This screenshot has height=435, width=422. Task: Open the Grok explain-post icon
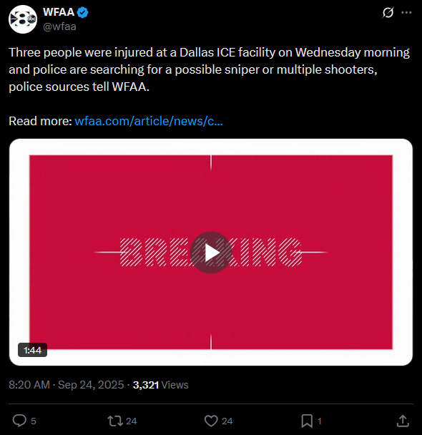pyautogui.click(x=388, y=12)
